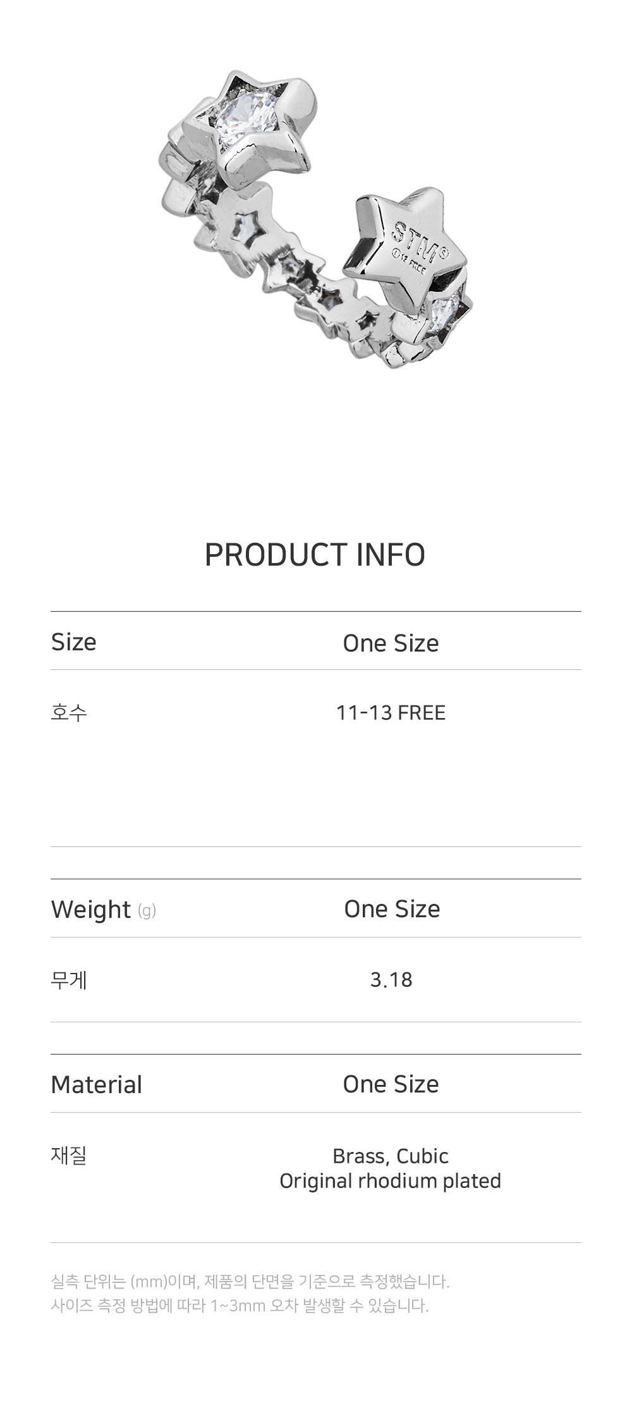The width and height of the screenshot is (632, 1405).
Task: Click One Size in the Material row
Action: click(x=391, y=1084)
